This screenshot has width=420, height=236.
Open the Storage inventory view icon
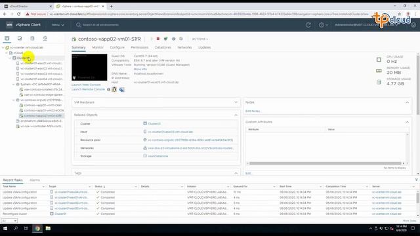pyautogui.click(x=32, y=38)
